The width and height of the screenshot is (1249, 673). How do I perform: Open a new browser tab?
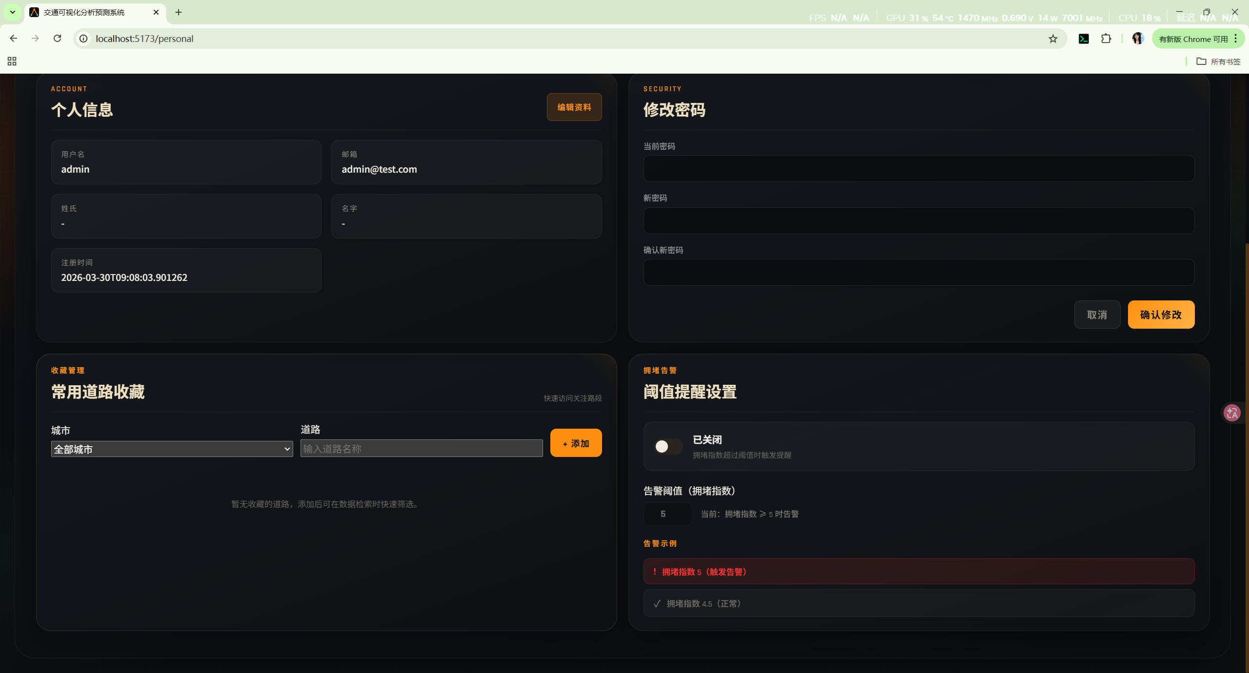click(179, 12)
